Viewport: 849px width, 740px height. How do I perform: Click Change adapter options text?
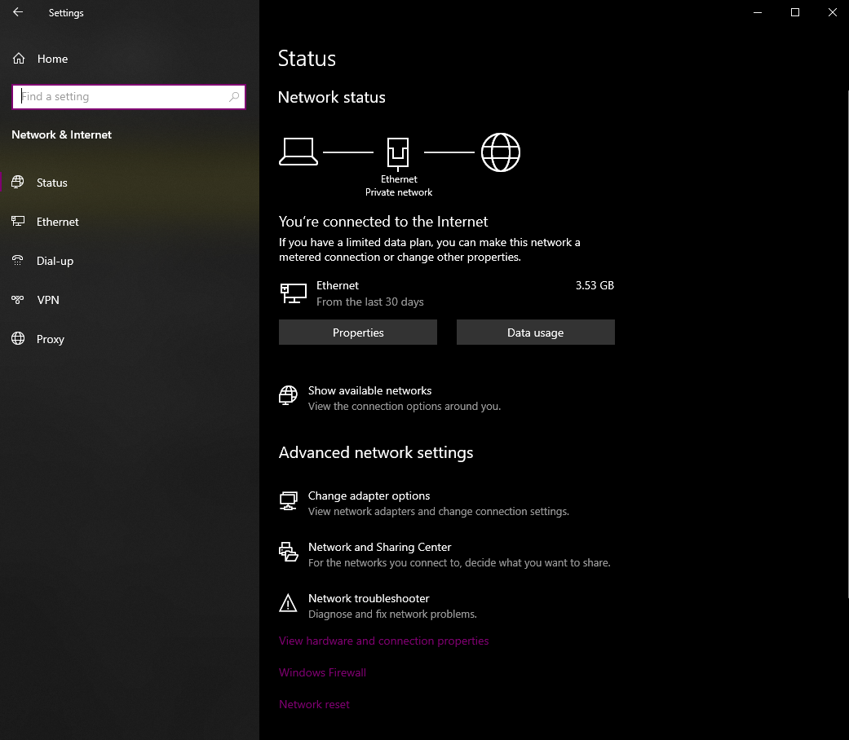click(369, 496)
